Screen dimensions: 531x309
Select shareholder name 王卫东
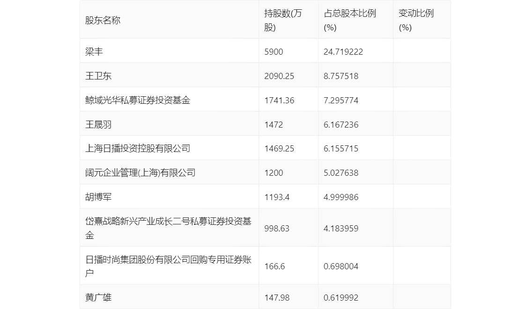point(98,76)
